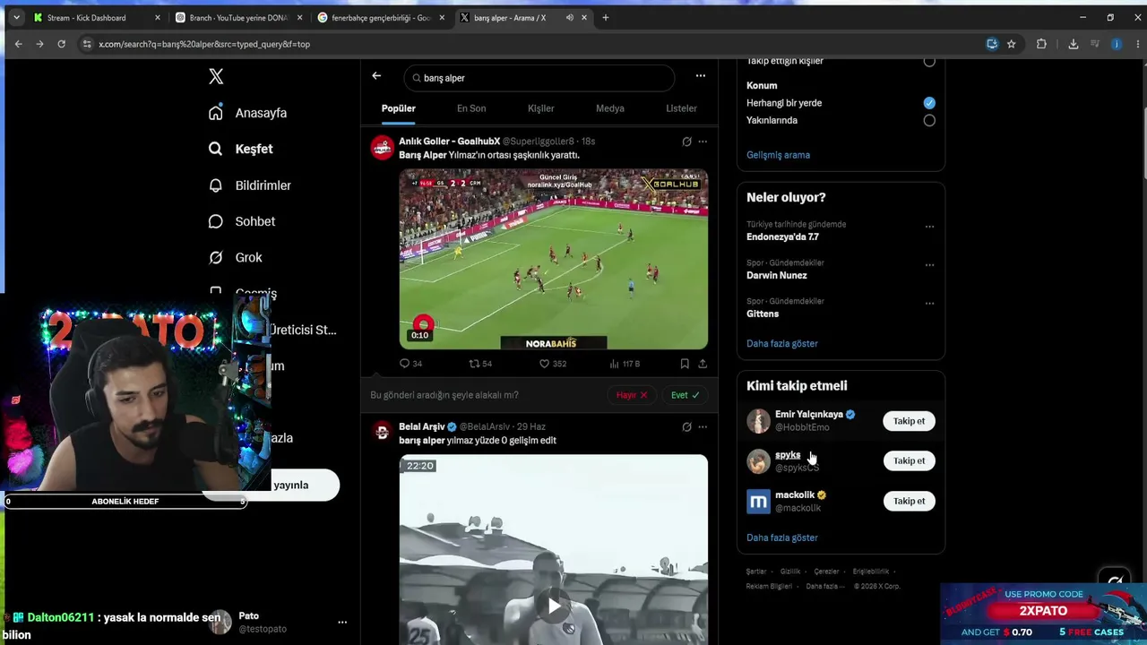Reply to the GoalhubX post

(410, 364)
